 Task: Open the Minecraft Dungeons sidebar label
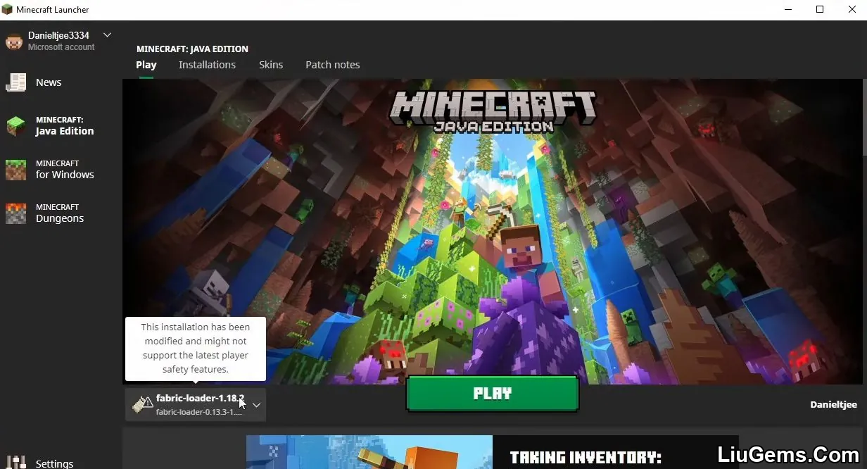[x=60, y=213]
